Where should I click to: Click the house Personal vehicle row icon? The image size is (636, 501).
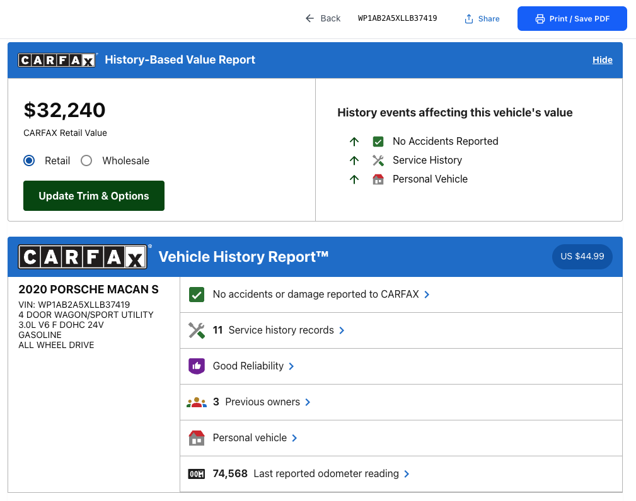click(x=197, y=438)
